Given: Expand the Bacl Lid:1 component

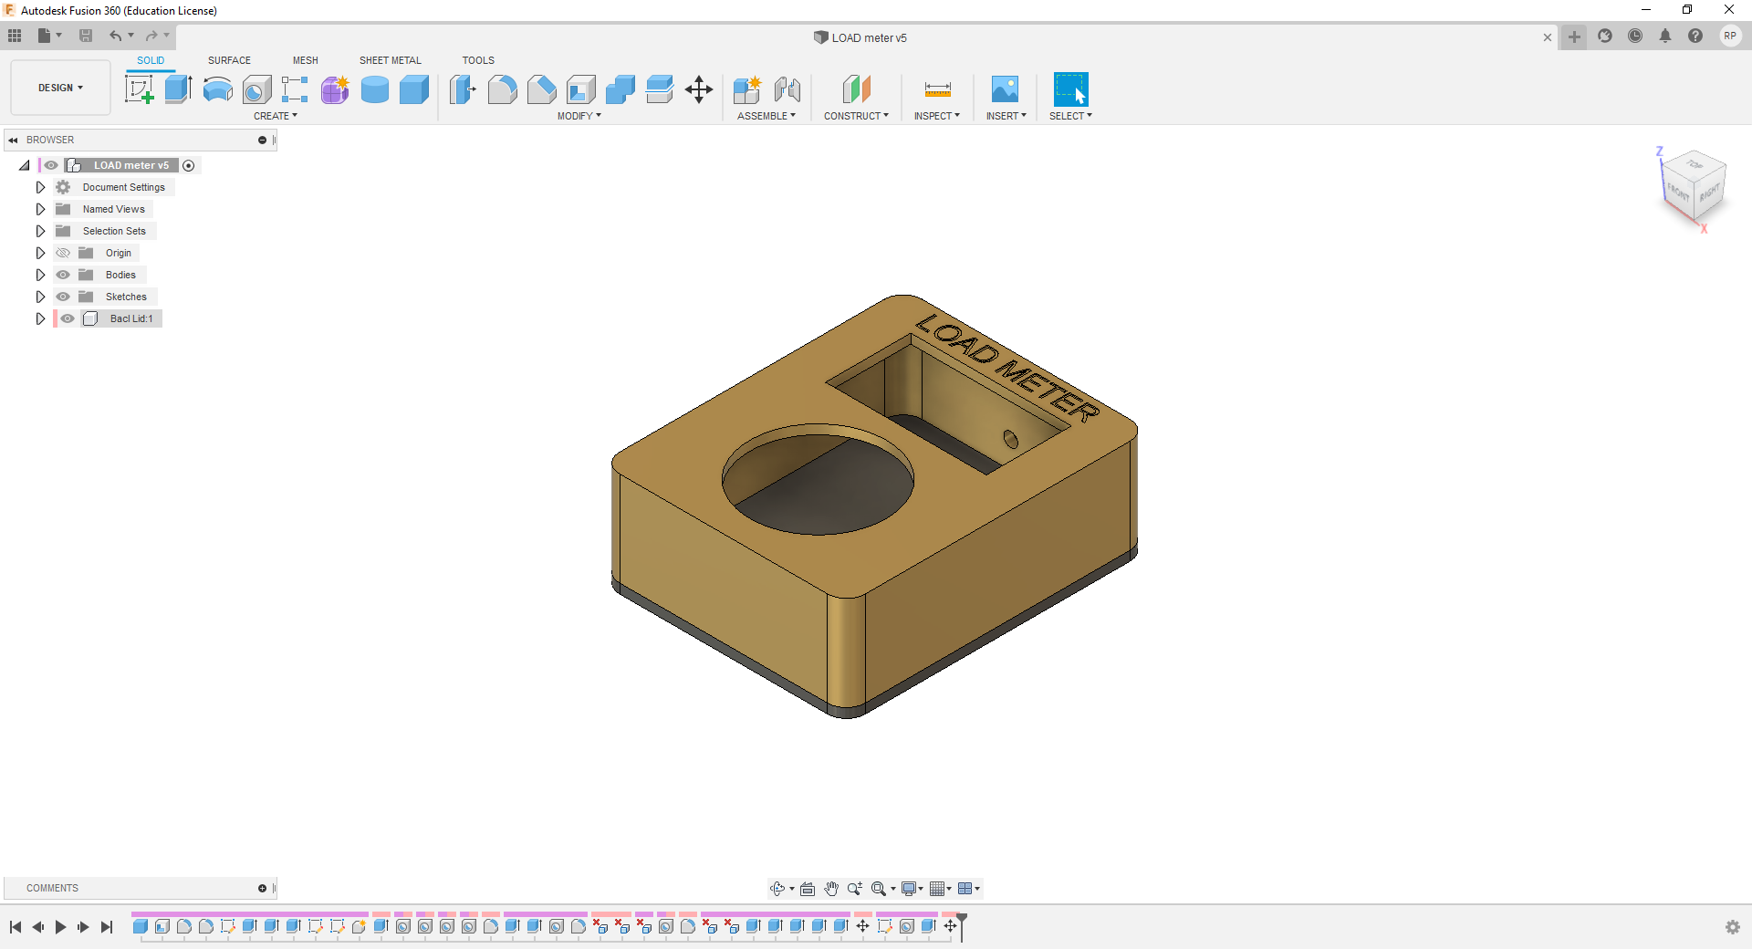Looking at the screenshot, I should [40, 318].
